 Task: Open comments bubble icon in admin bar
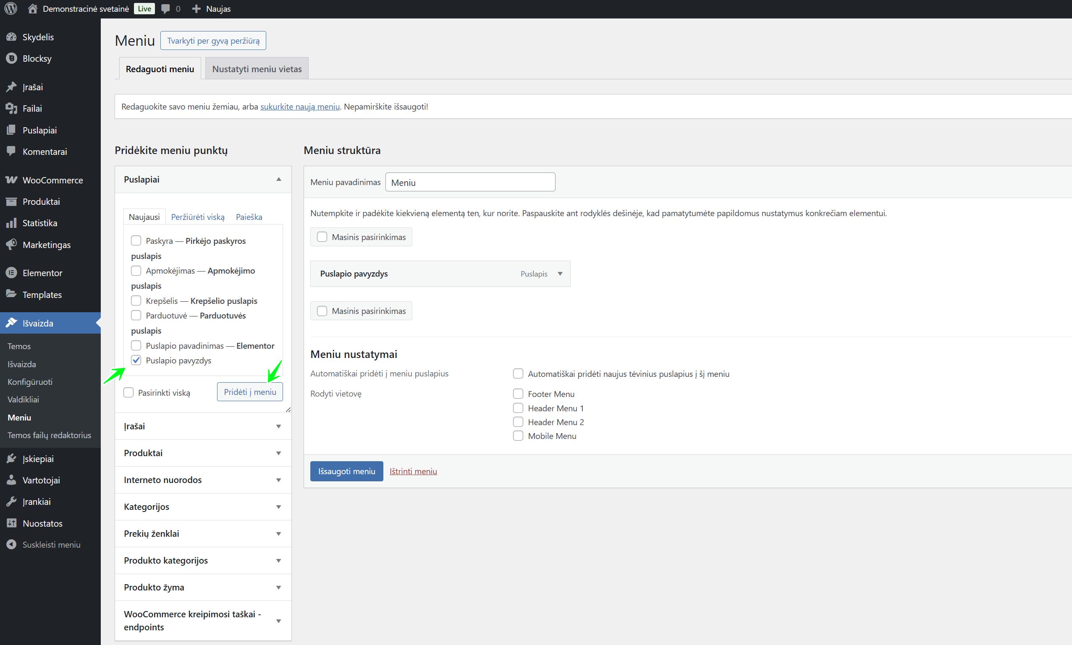point(165,9)
